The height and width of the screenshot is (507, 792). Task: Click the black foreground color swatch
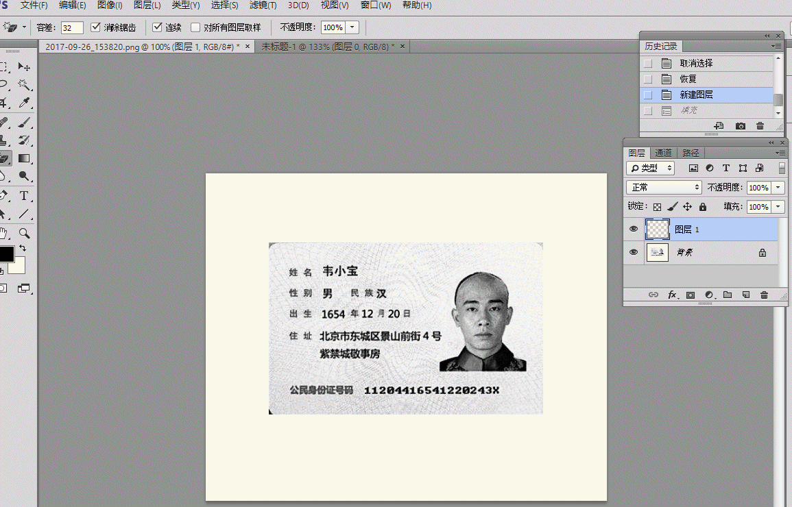point(5,253)
